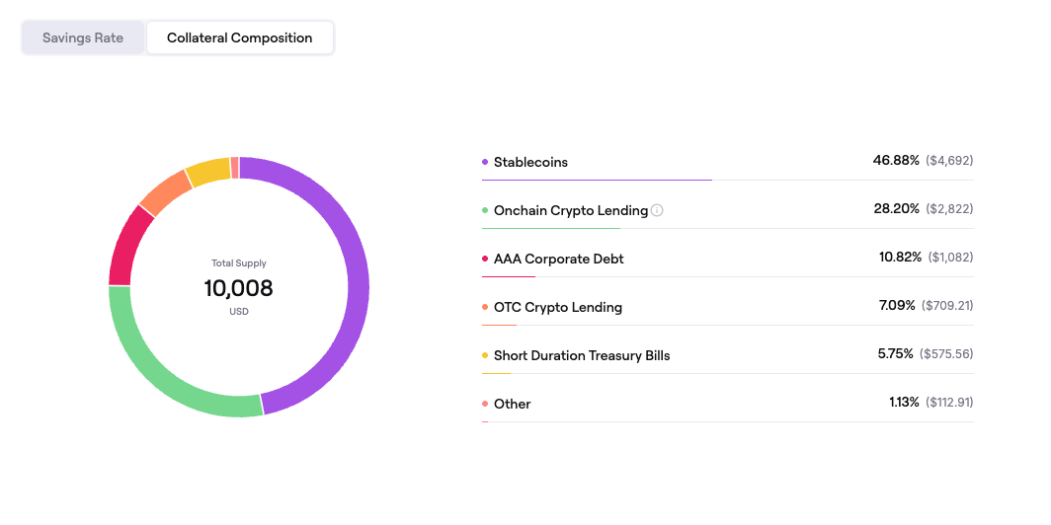Click the orange OTC Crypto Lending dot
This screenshot has width=1051, height=525.
tap(485, 307)
